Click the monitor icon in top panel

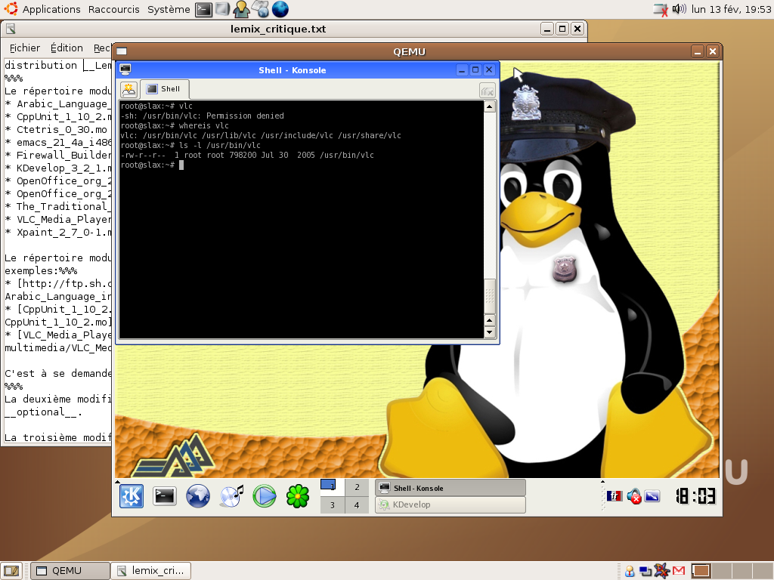(223, 9)
